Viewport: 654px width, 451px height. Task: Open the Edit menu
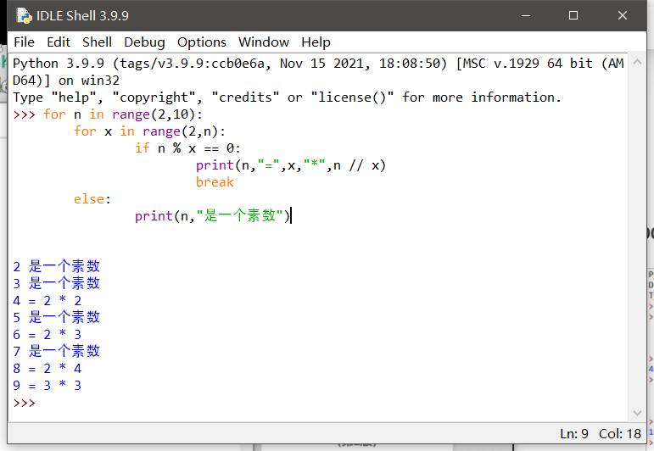(x=59, y=42)
